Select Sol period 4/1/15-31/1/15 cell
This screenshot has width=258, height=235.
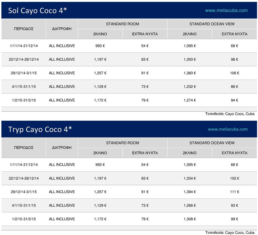click(24, 87)
